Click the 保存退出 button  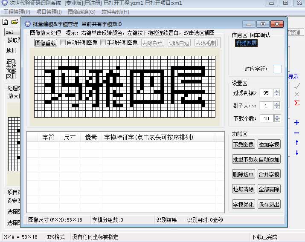point(269,204)
